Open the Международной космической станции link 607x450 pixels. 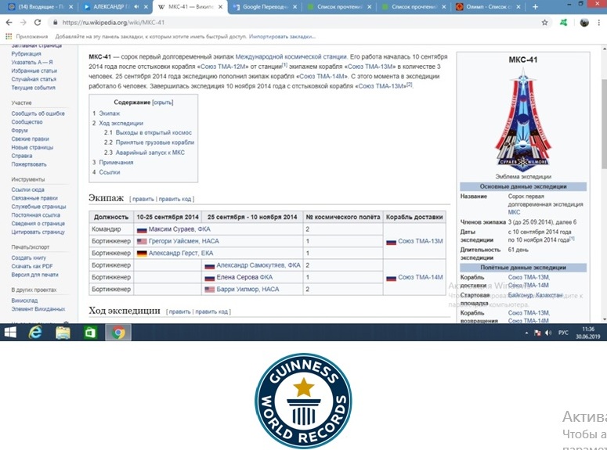point(291,56)
